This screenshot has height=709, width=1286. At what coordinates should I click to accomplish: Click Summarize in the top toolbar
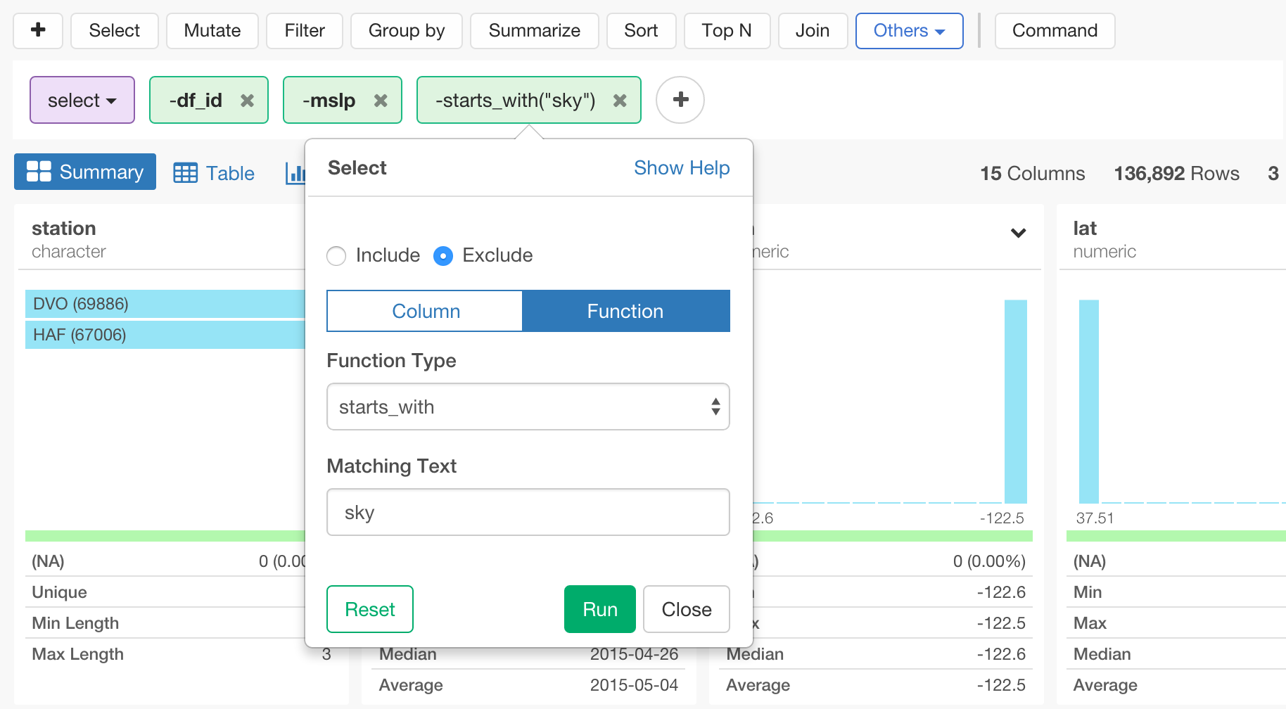[534, 30]
